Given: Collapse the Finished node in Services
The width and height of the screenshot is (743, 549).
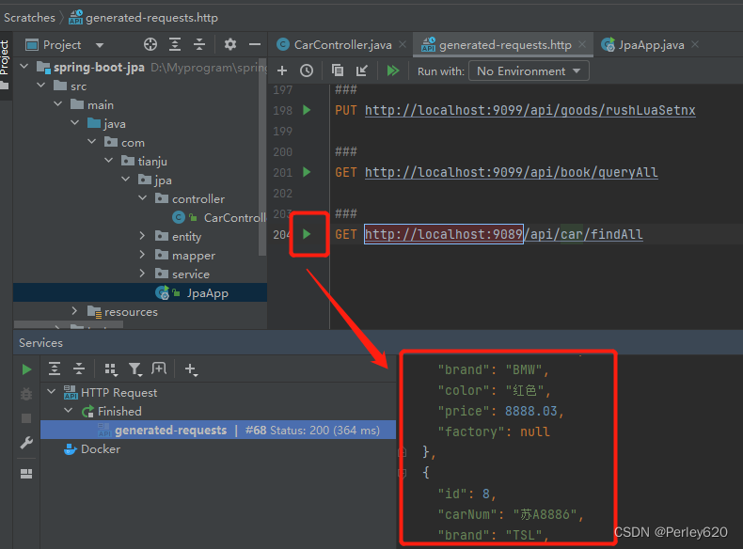Looking at the screenshot, I should 69,411.
